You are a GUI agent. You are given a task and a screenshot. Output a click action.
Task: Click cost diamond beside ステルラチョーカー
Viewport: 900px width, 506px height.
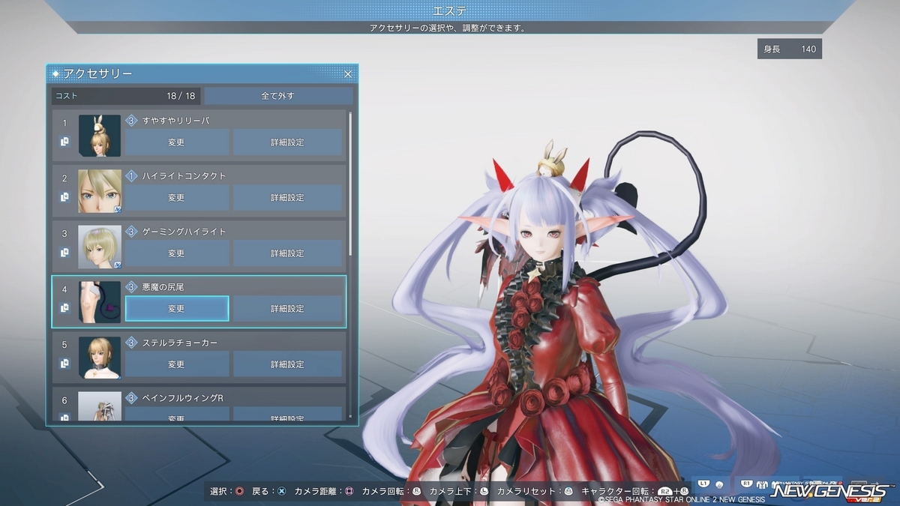point(131,343)
